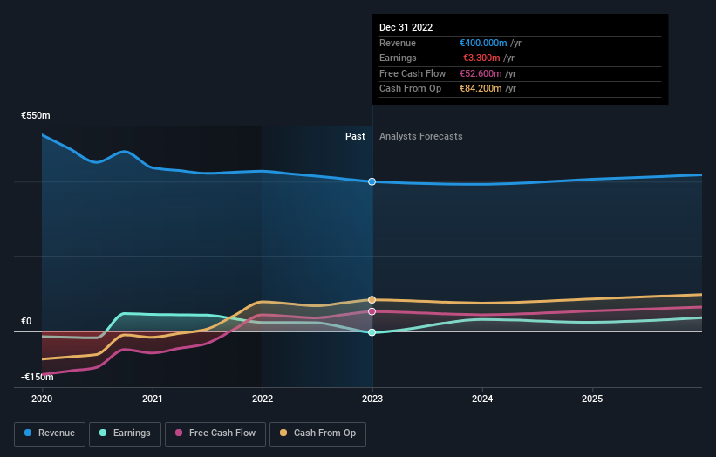Image resolution: width=716 pixels, height=457 pixels.
Task: Click the €52.600m free cash flow value
Action: [x=481, y=73]
